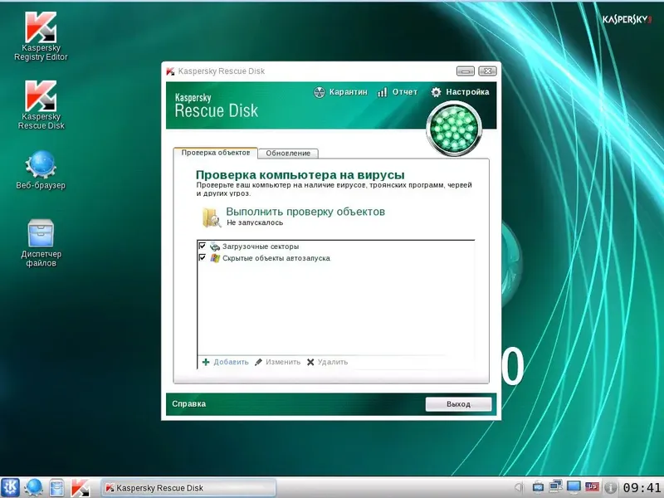Open the K application menu in the taskbar
Screen dimensions: 664x498
click(x=12, y=488)
